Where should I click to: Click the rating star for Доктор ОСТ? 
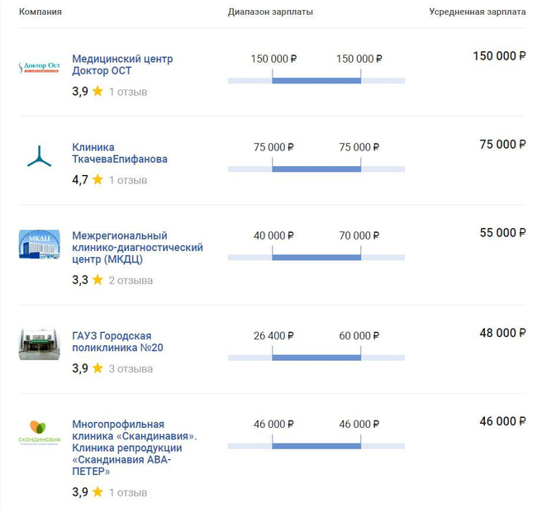pos(97,92)
